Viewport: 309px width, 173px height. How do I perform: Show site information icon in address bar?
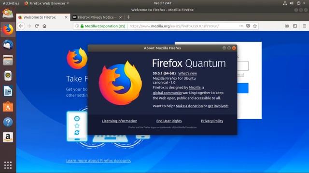(77, 26)
